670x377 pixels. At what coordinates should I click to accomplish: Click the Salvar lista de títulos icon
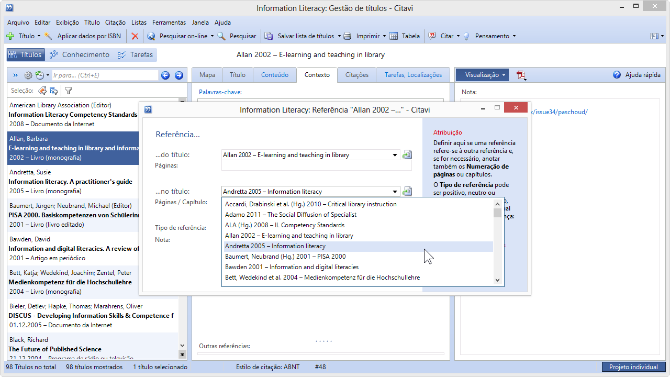pos(269,36)
